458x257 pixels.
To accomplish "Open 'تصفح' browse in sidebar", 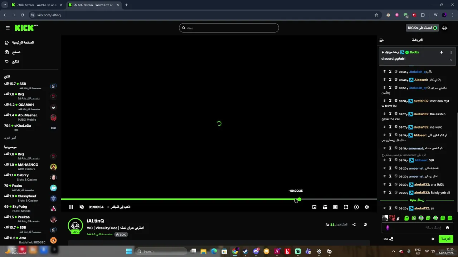I will (12, 52).
